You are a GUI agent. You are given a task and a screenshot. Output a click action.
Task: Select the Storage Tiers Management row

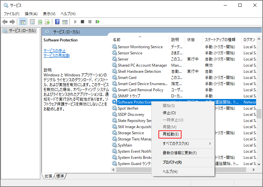pyautogui.click(x=131, y=139)
